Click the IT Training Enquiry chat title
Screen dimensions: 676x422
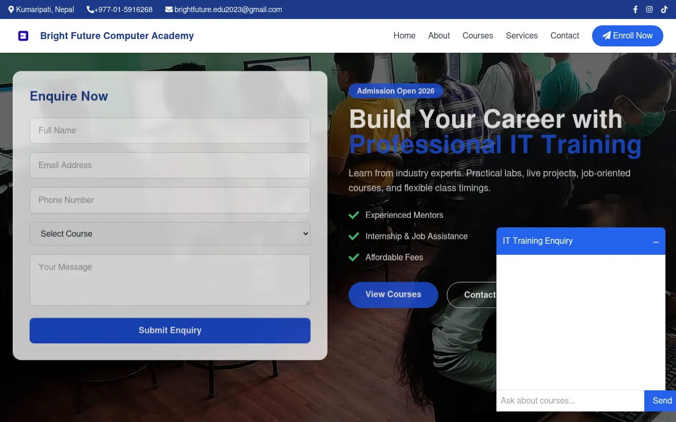pos(538,241)
